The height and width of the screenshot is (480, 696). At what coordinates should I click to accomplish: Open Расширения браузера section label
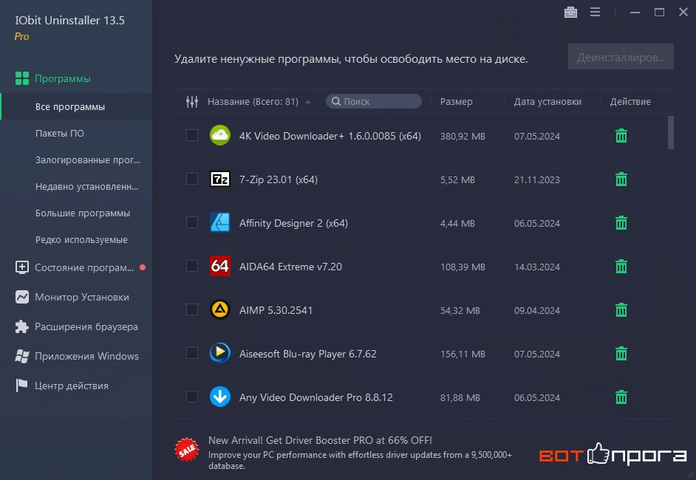86,326
